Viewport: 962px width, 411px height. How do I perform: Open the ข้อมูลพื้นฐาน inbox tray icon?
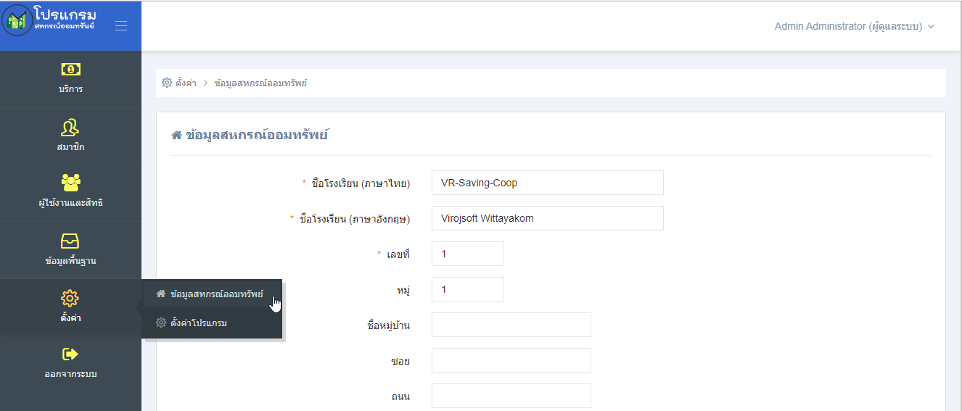pos(70,241)
